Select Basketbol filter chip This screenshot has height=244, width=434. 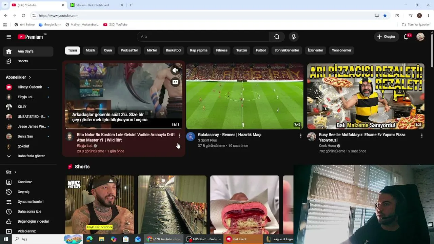[x=174, y=50]
